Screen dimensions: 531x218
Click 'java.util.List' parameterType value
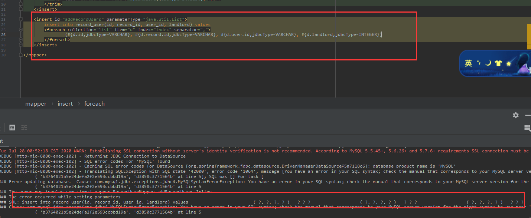pyautogui.click(x=165, y=19)
